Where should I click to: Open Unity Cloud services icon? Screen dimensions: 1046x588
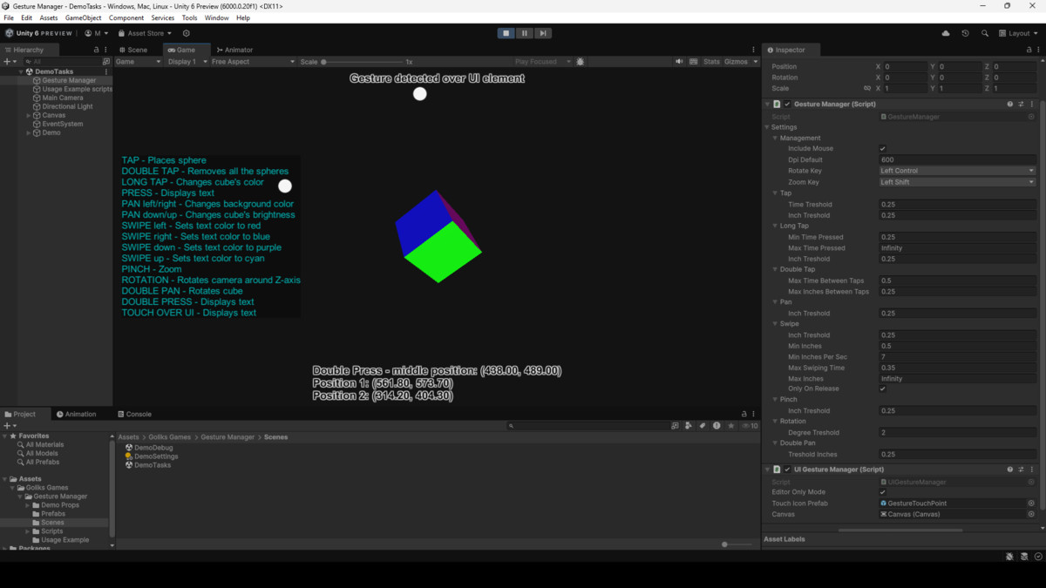pyautogui.click(x=946, y=33)
